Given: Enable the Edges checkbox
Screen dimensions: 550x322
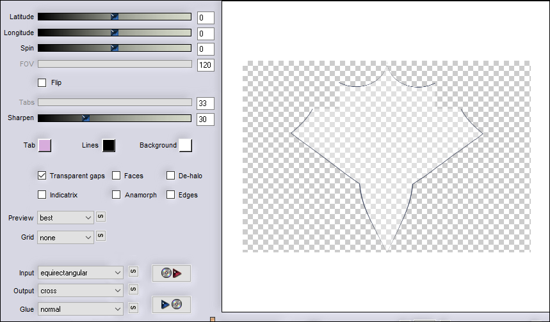Looking at the screenshot, I should [170, 195].
